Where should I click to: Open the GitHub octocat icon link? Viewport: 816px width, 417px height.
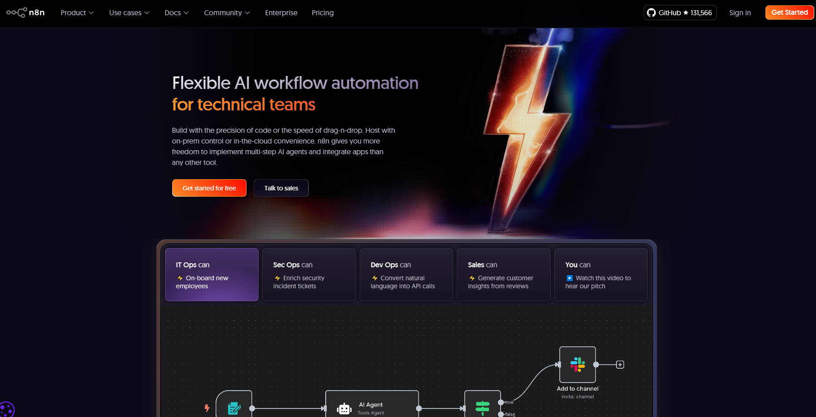point(651,13)
